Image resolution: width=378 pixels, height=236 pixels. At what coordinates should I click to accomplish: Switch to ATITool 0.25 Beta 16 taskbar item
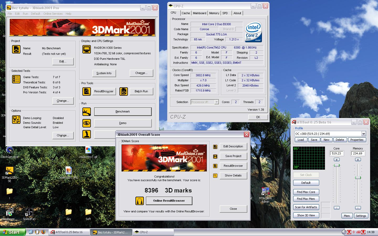[x=69, y=232]
